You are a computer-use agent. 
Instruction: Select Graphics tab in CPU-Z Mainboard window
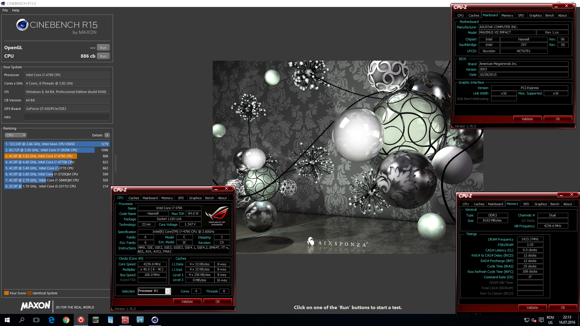[535, 15]
